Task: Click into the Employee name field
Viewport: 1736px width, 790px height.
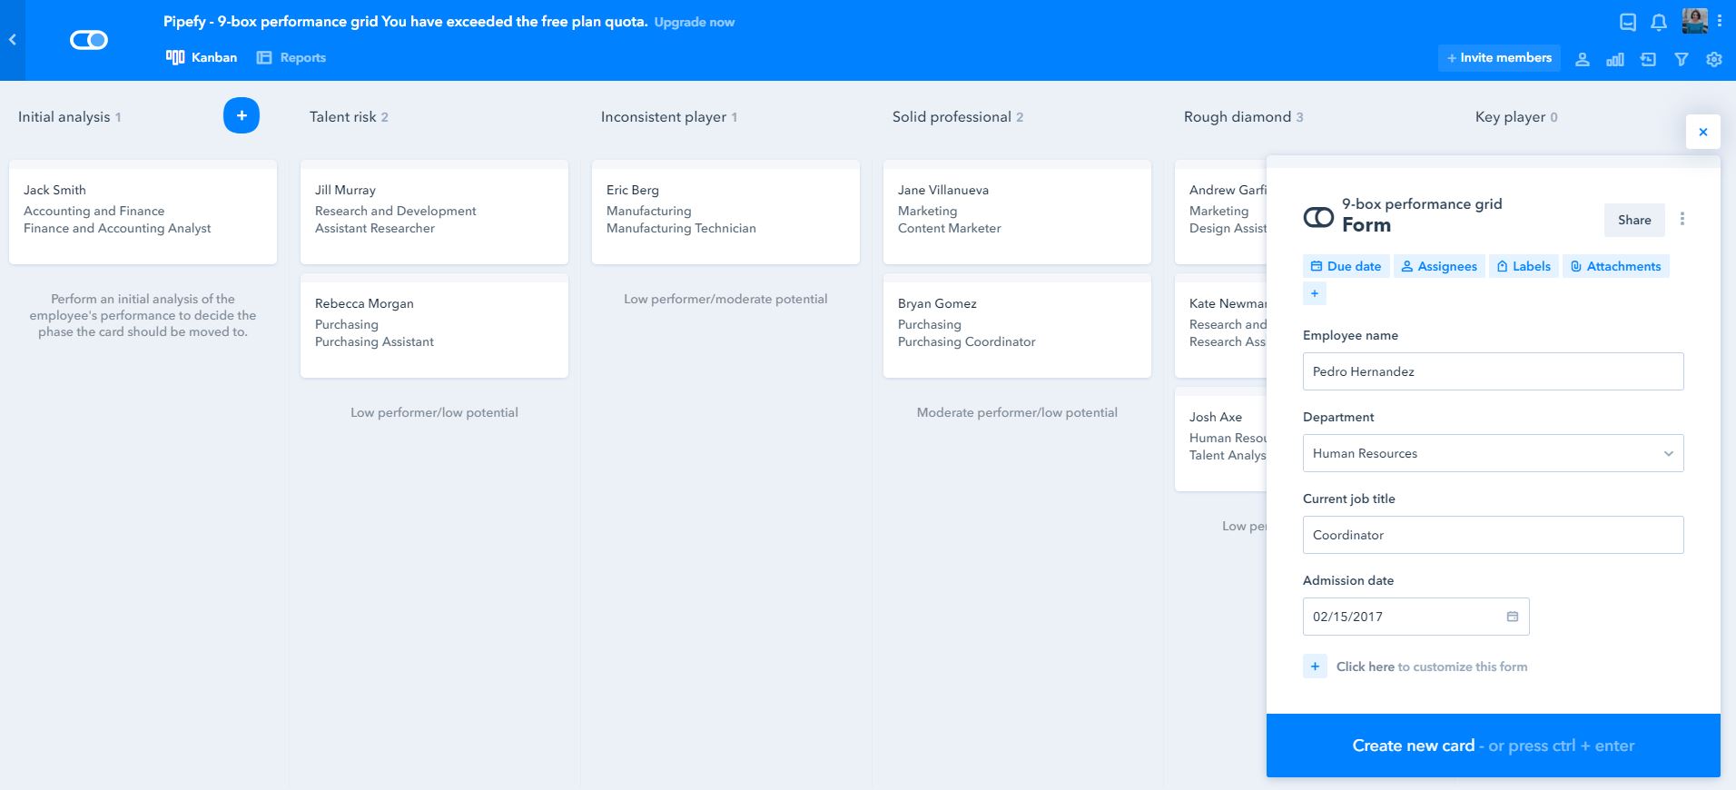Action: [x=1493, y=371]
